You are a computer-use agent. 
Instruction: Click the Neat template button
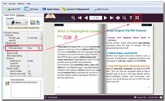(16, 23)
